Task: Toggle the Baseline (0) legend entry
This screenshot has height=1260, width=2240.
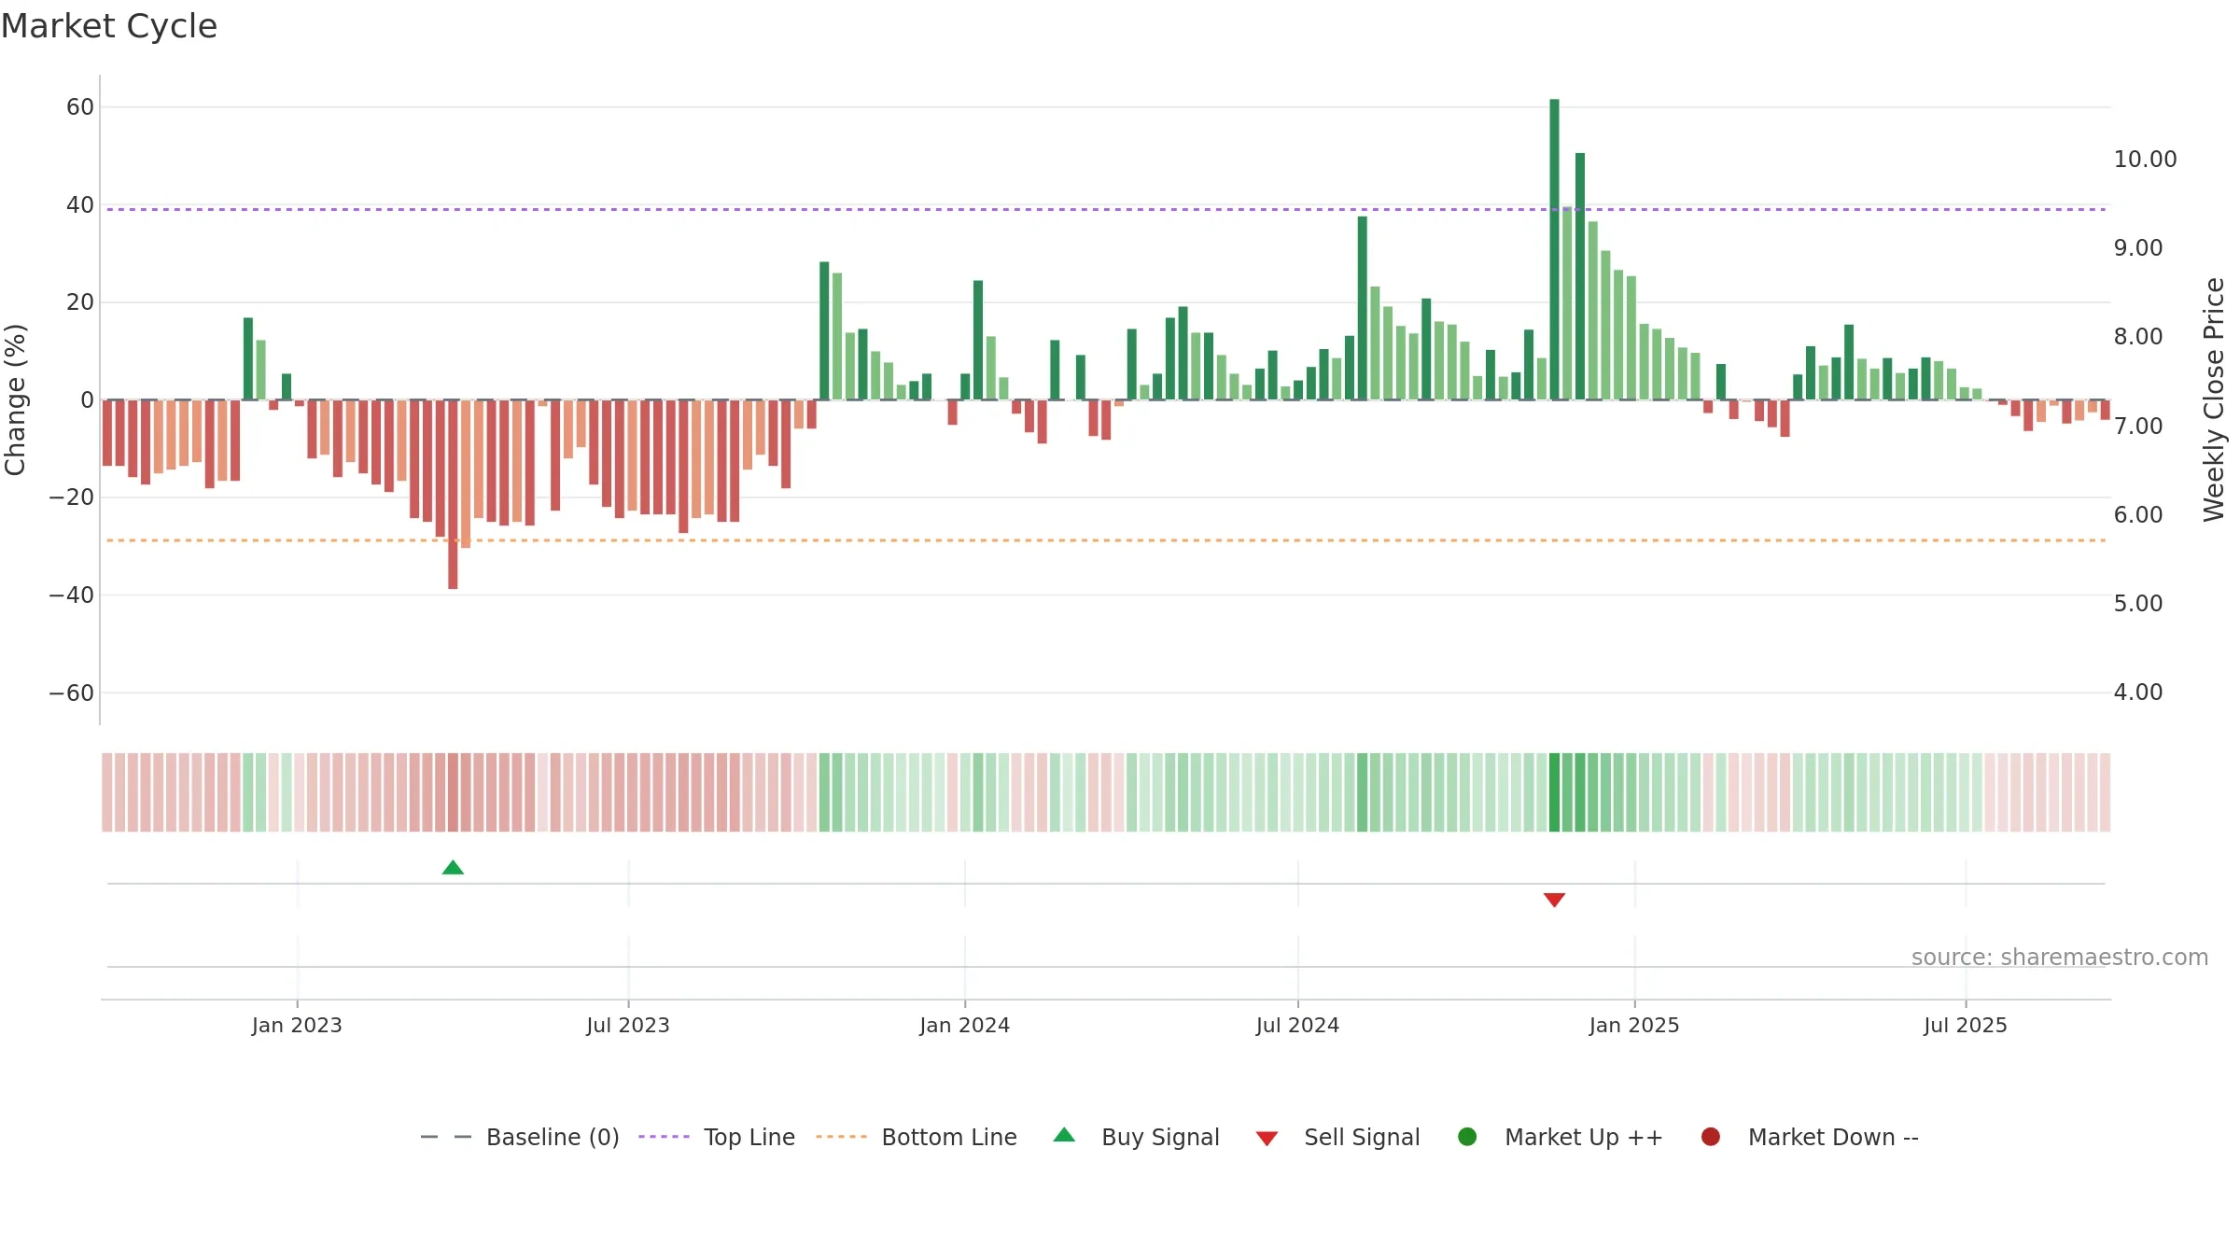Action: point(520,1137)
